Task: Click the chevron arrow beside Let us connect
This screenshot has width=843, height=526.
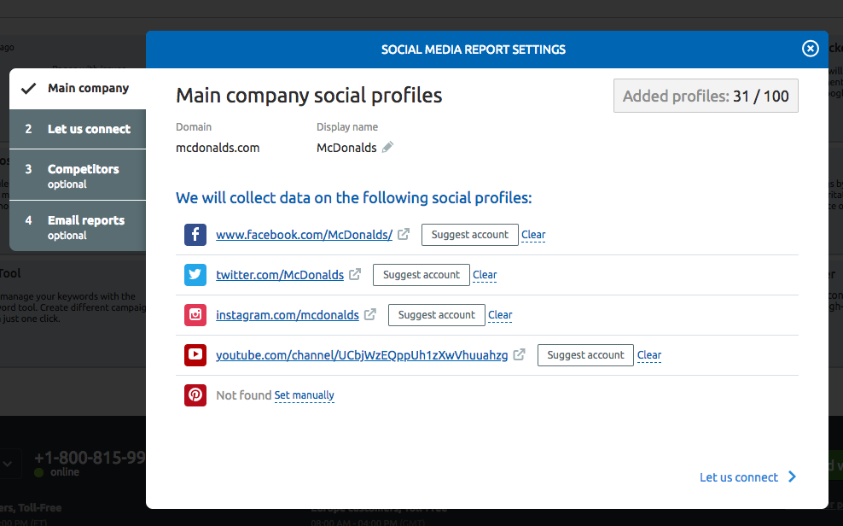Action: tap(792, 476)
